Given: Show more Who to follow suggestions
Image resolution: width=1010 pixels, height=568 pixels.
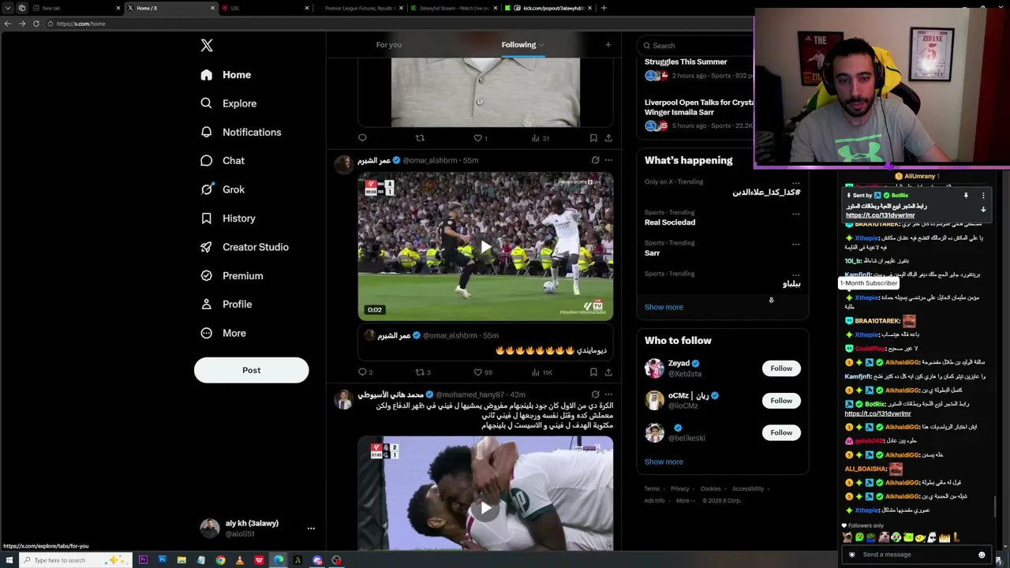Looking at the screenshot, I should (x=664, y=461).
